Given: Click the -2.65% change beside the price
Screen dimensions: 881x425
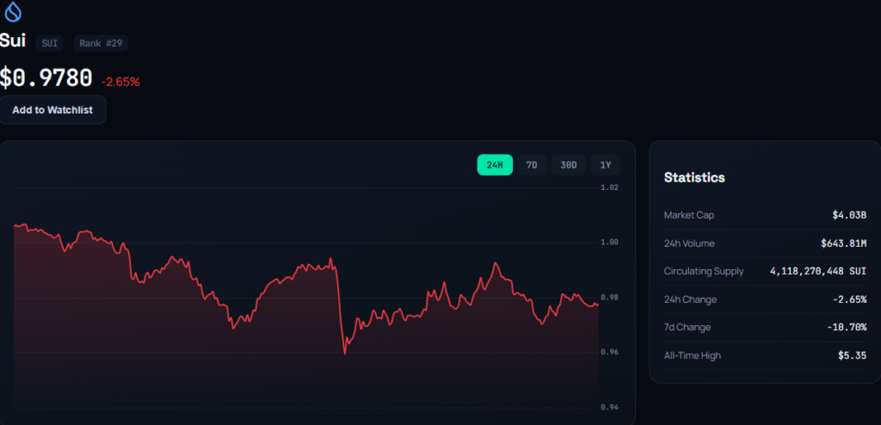Looking at the screenshot, I should pyautogui.click(x=120, y=82).
